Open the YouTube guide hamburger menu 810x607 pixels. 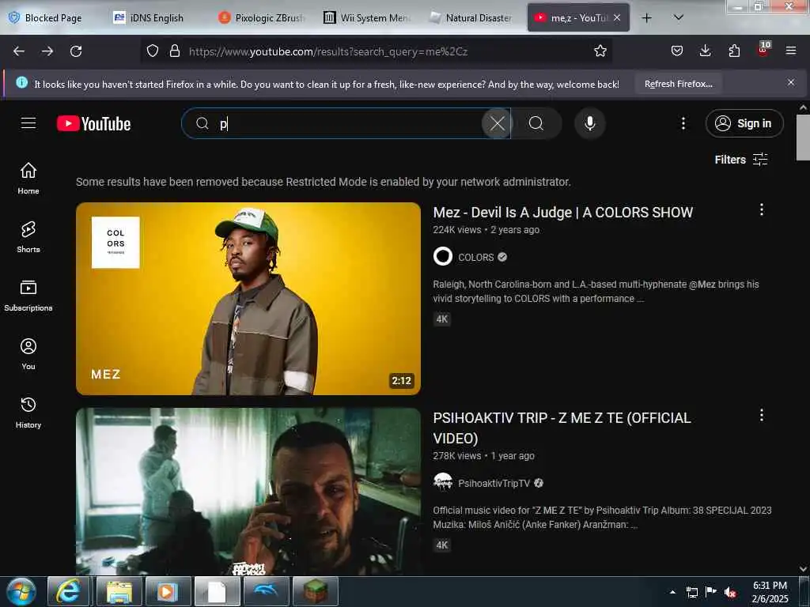(x=28, y=123)
